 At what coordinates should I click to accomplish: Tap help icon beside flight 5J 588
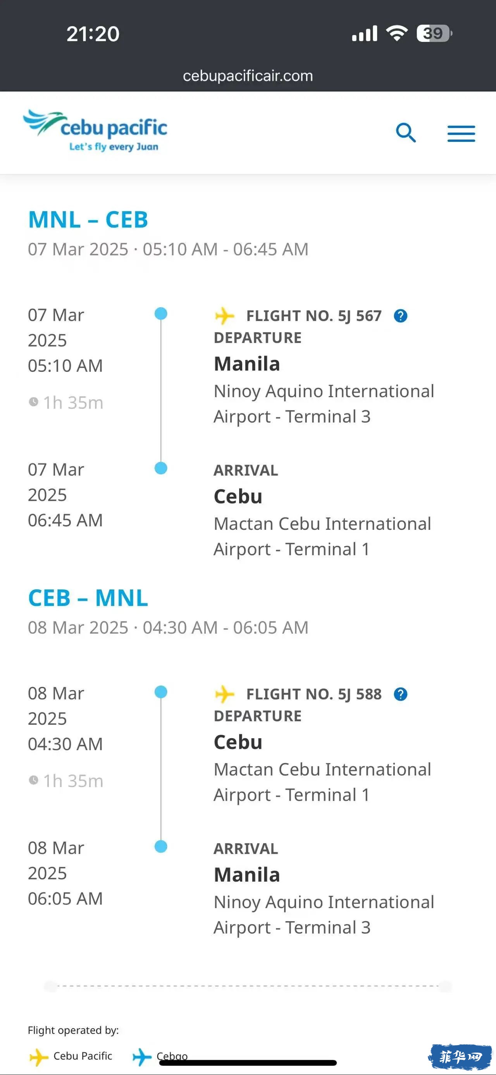[400, 694]
